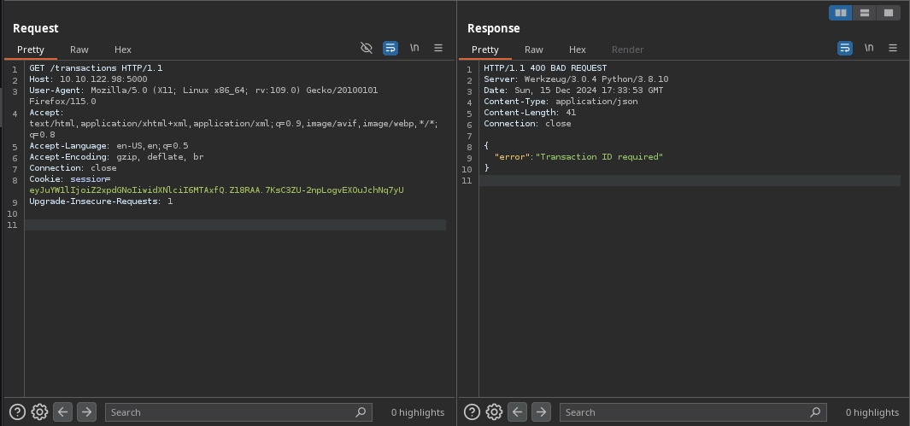Show newlines \n in Response panel
910x426 pixels.
click(869, 49)
